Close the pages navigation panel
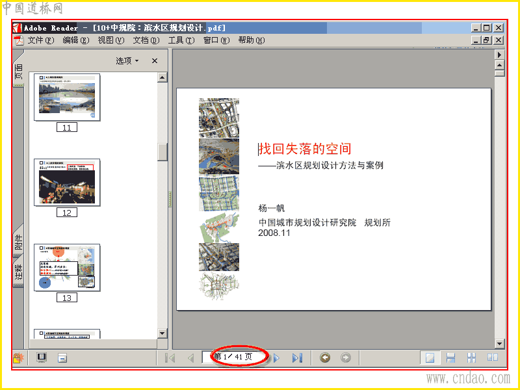The image size is (520, 390). coord(155,60)
